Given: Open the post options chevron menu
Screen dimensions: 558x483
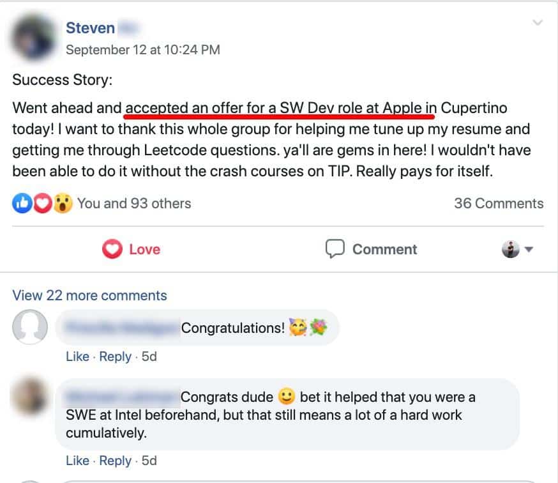Looking at the screenshot, I should click(538, 23).
